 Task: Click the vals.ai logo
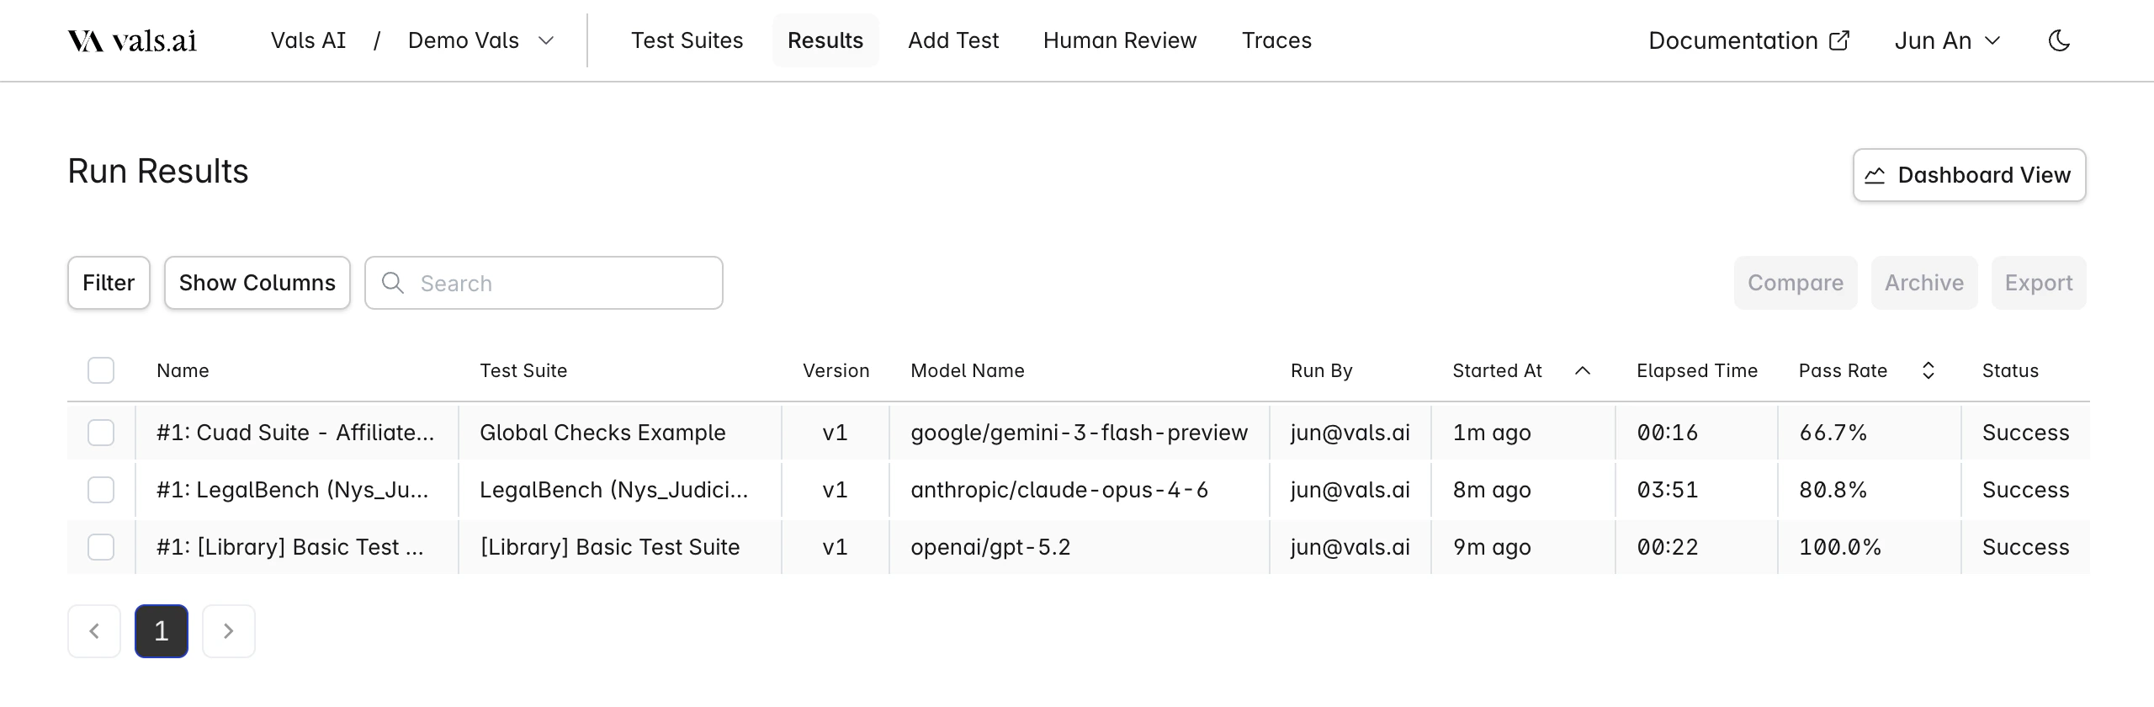tap(132, 40)
